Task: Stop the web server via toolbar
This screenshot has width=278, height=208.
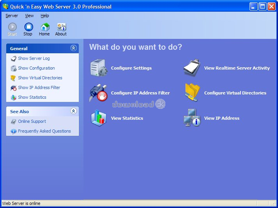Action: pyautogui.click(x=28, y=27)
